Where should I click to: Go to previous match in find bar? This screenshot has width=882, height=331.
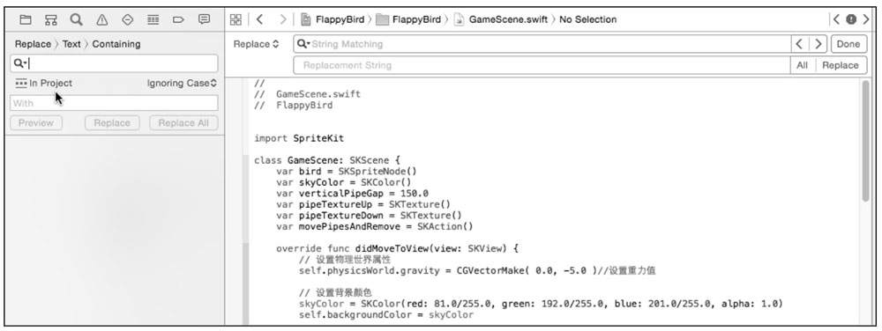800,44
